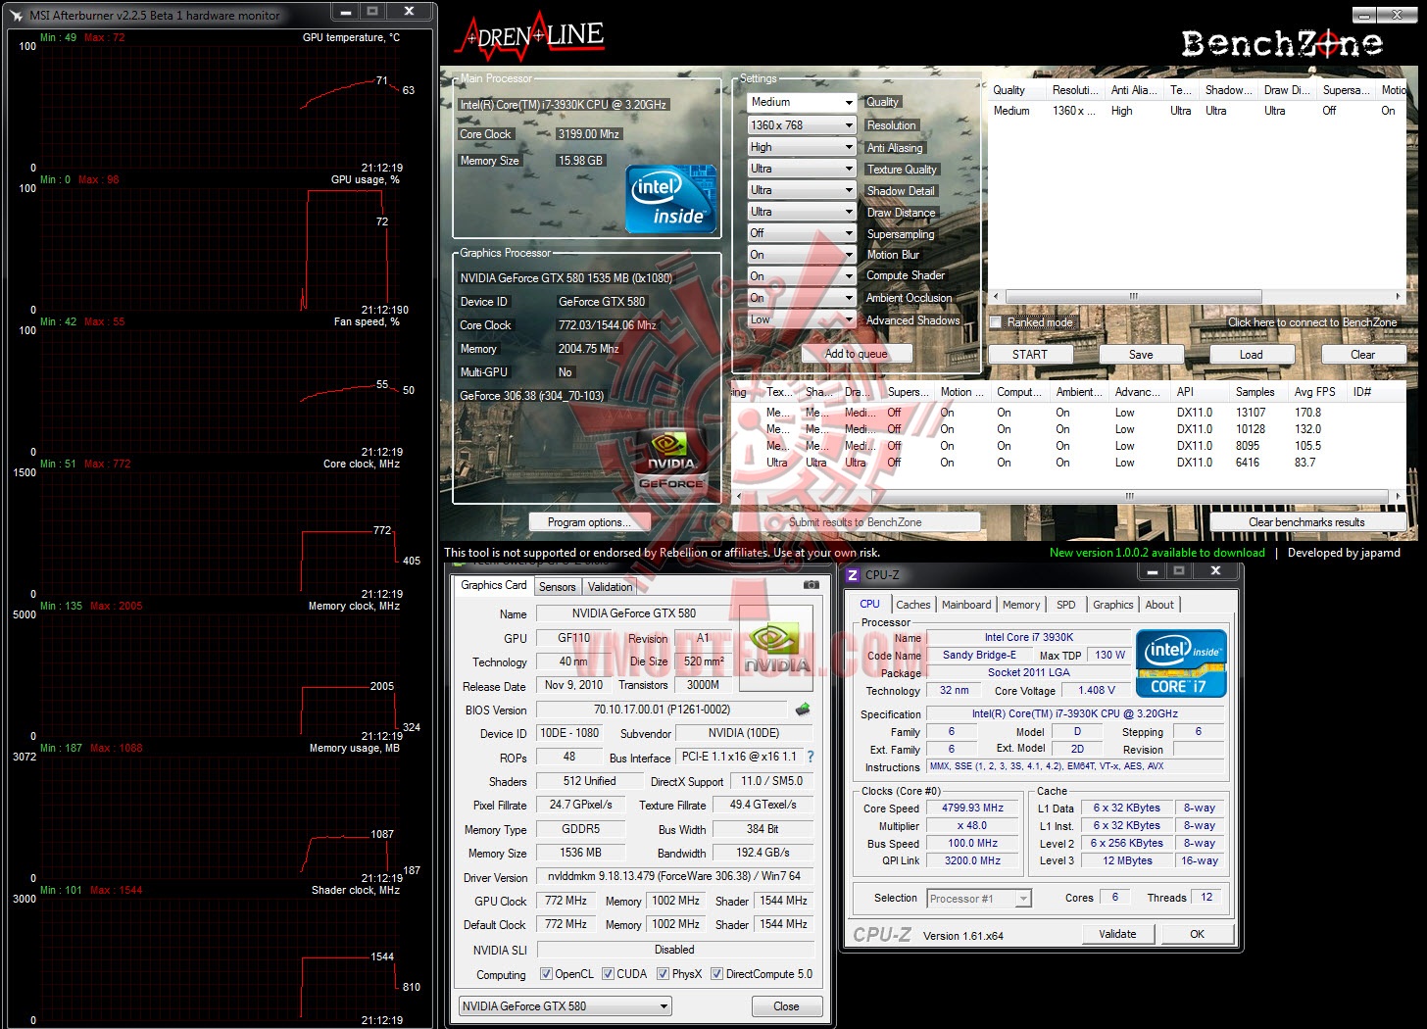
Task: Open the Texture Quality dropdown
Action: (802, 169)
